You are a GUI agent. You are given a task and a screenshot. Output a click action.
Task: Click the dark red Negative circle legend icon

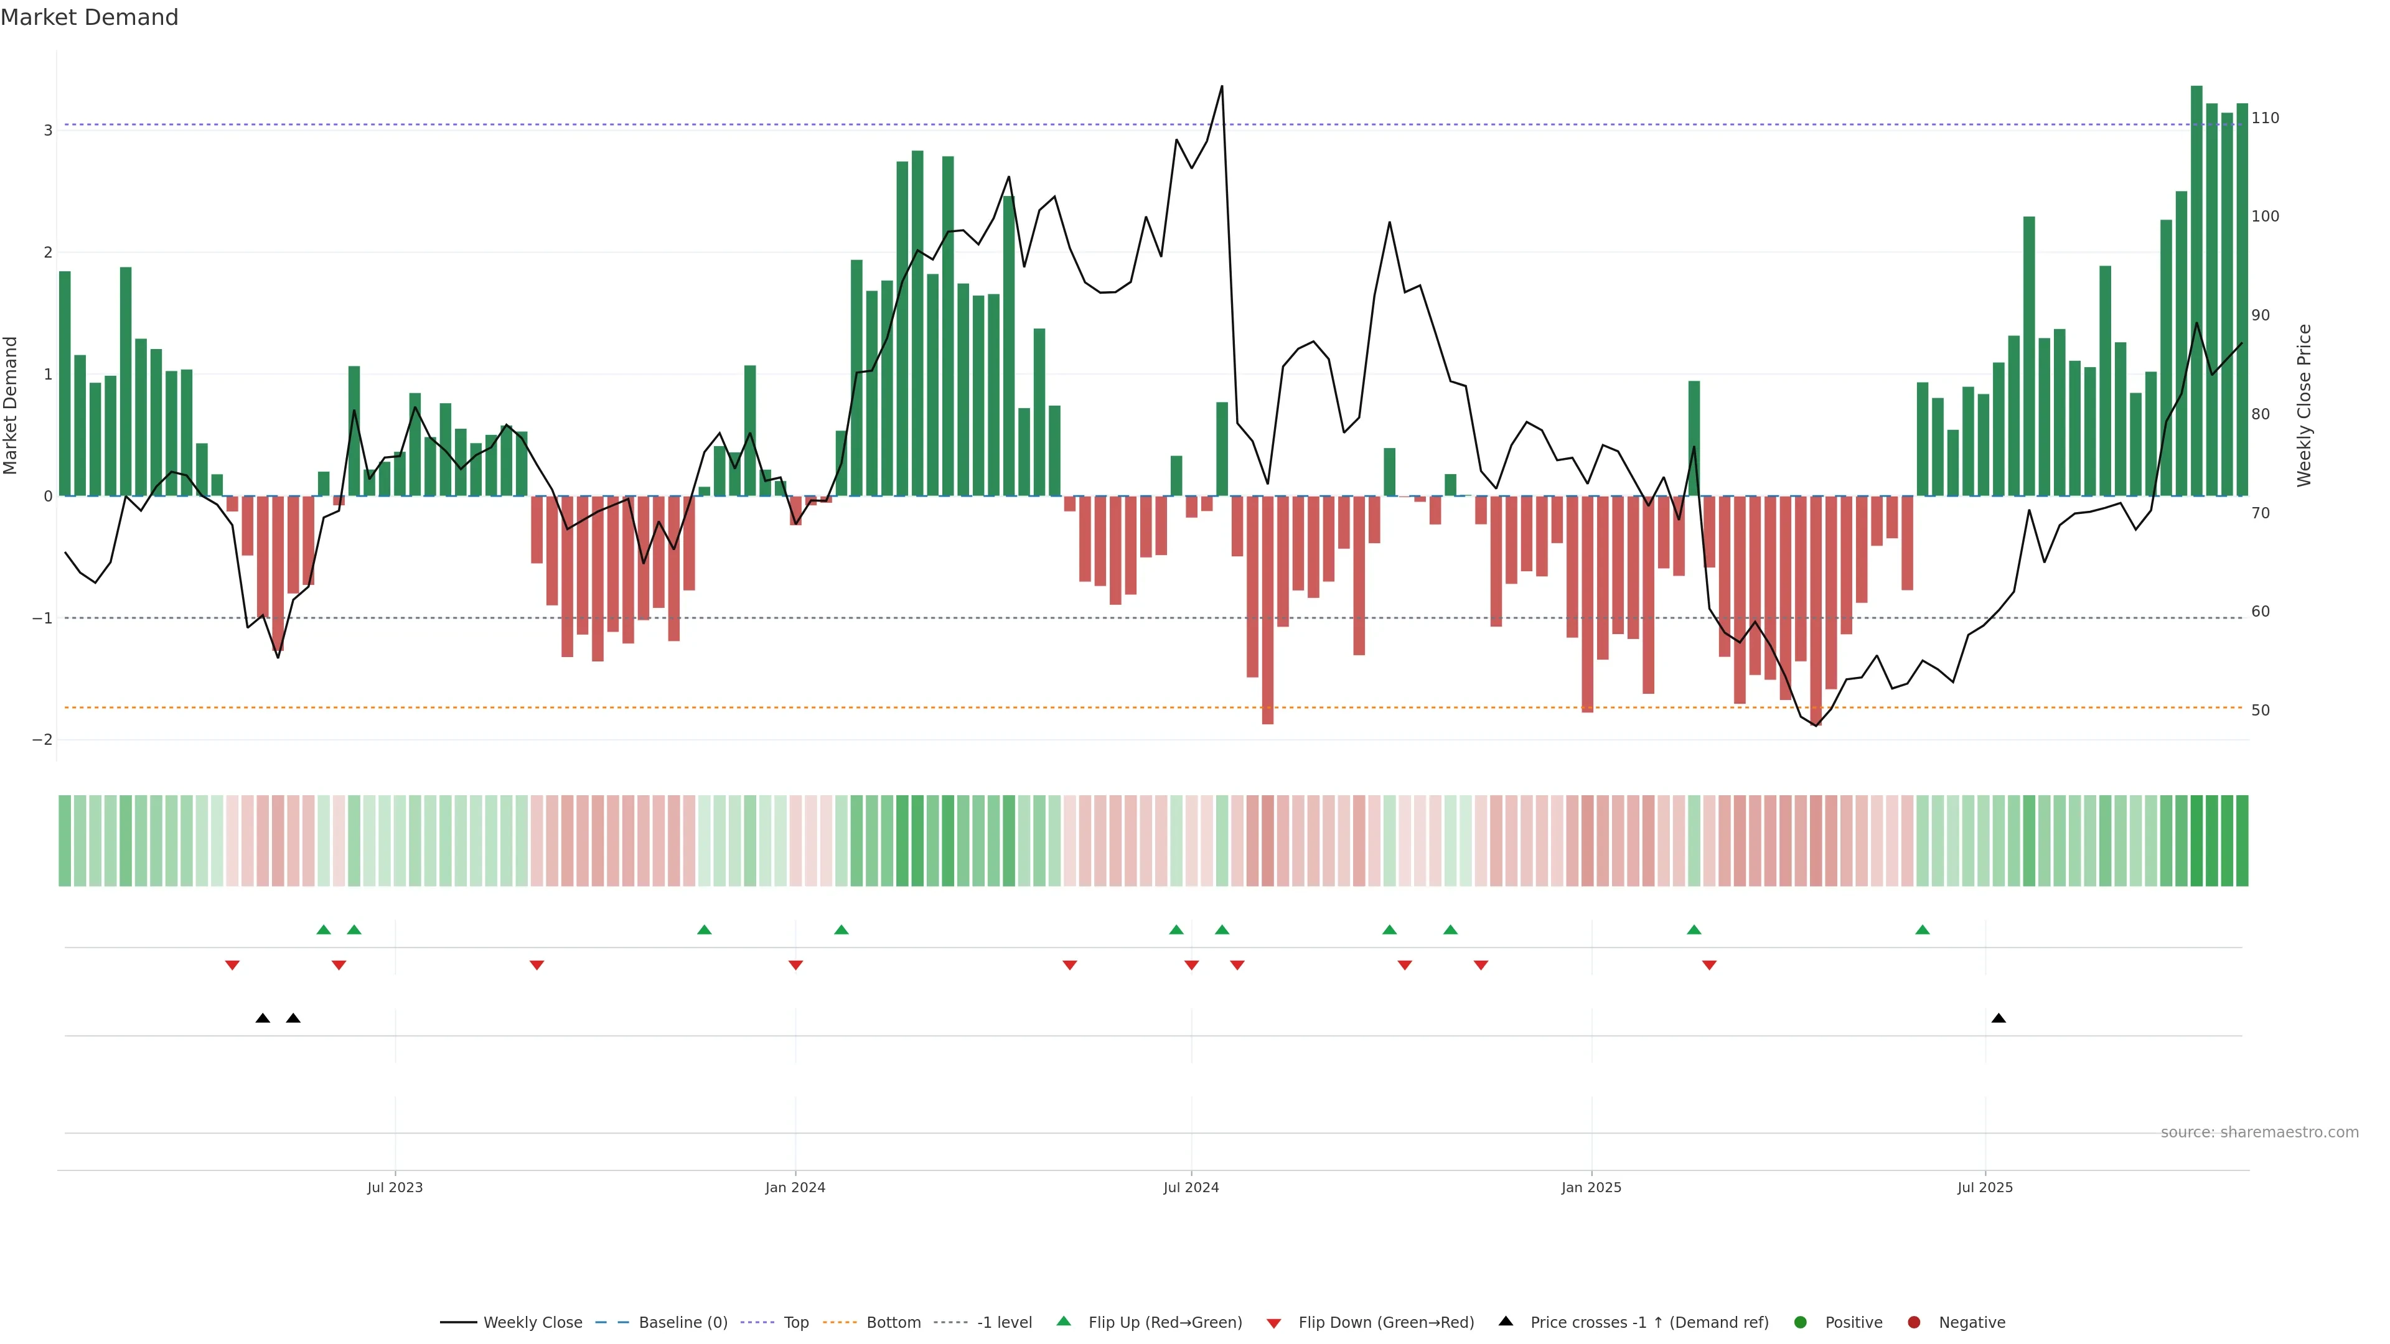click(x=1914, y=1322)
